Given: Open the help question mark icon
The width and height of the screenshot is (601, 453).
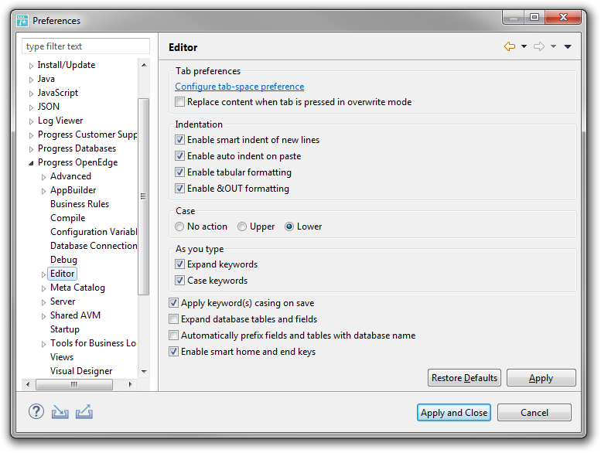Looking at the screenshot, I should click(x=36, y=412).
